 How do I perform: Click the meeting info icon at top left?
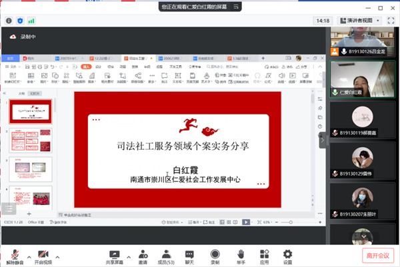(x=9, y=21)
